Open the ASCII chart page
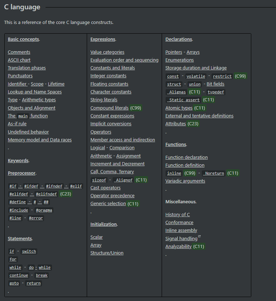This screenshot has width=276, height=301. [19, 60]
